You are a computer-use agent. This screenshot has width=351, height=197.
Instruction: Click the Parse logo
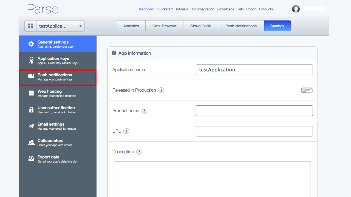(43, 9)
